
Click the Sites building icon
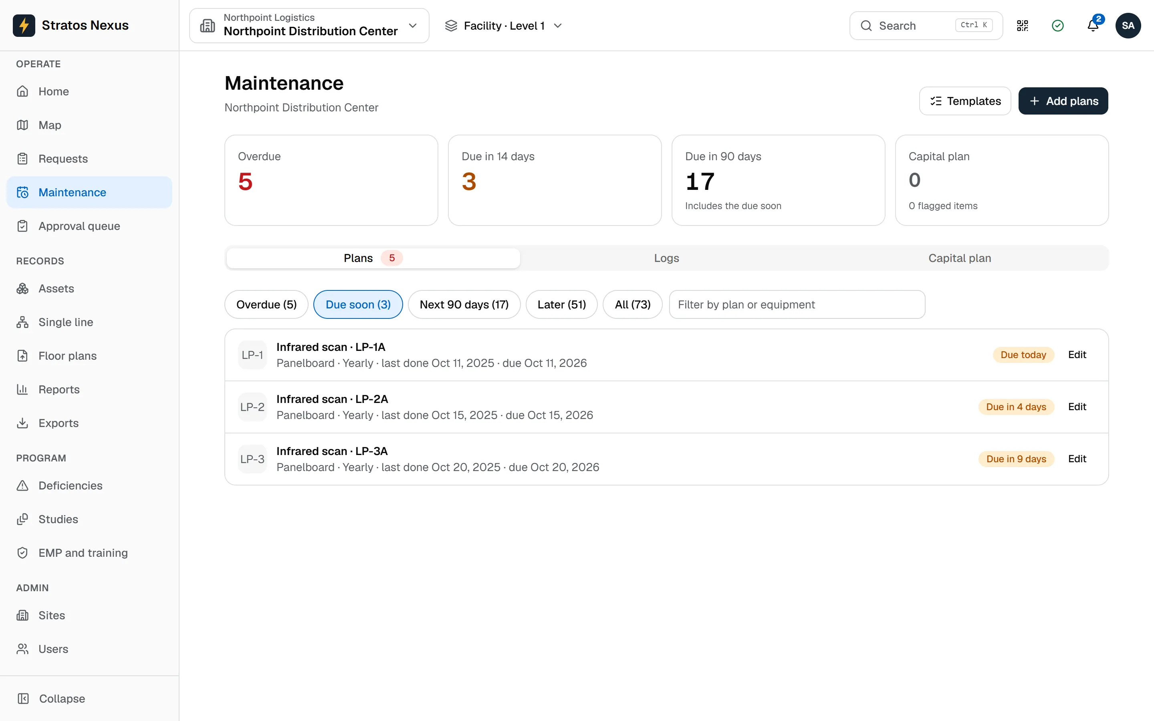[22, 615]
